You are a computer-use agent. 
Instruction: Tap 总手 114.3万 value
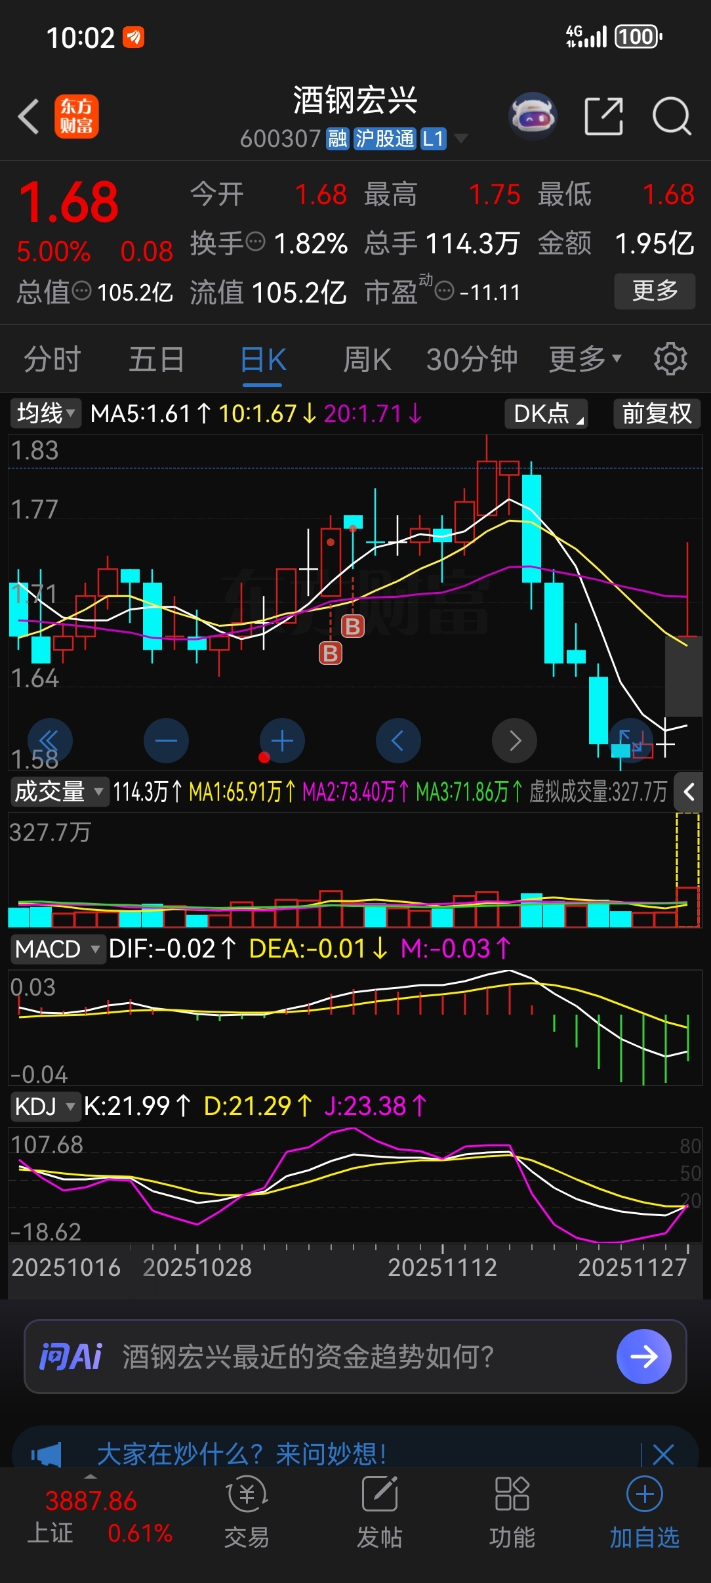pyautogui.click(x=472, y=243)
